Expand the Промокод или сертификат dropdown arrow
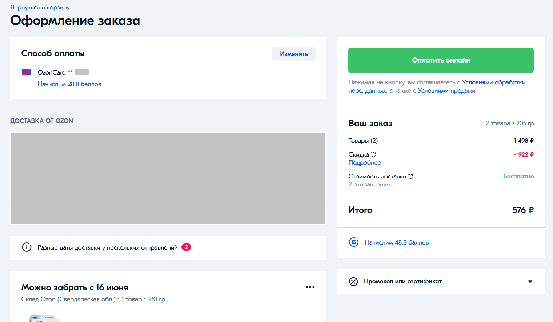This screenshot has height=322, width=553. click(x=530, y=282)
